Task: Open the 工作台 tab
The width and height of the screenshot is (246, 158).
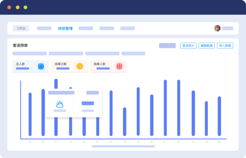Action: [x=21, y=29]
